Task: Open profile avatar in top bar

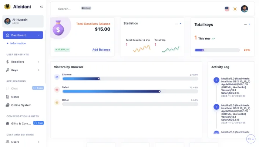Action: coord(244,9)
